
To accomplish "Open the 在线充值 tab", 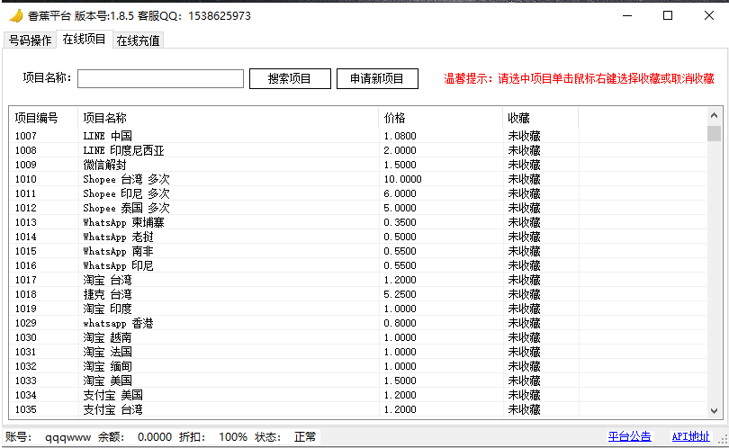I will pos(138,40).
